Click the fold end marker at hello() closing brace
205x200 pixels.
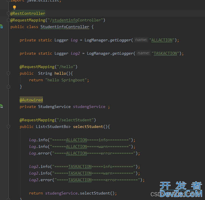[8, 87]
